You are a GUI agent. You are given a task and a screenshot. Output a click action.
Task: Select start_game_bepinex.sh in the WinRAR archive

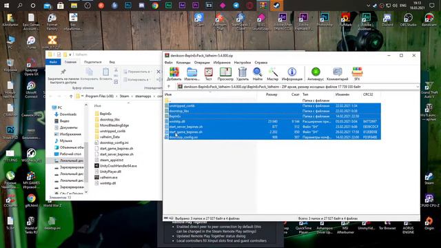point(272,132)
